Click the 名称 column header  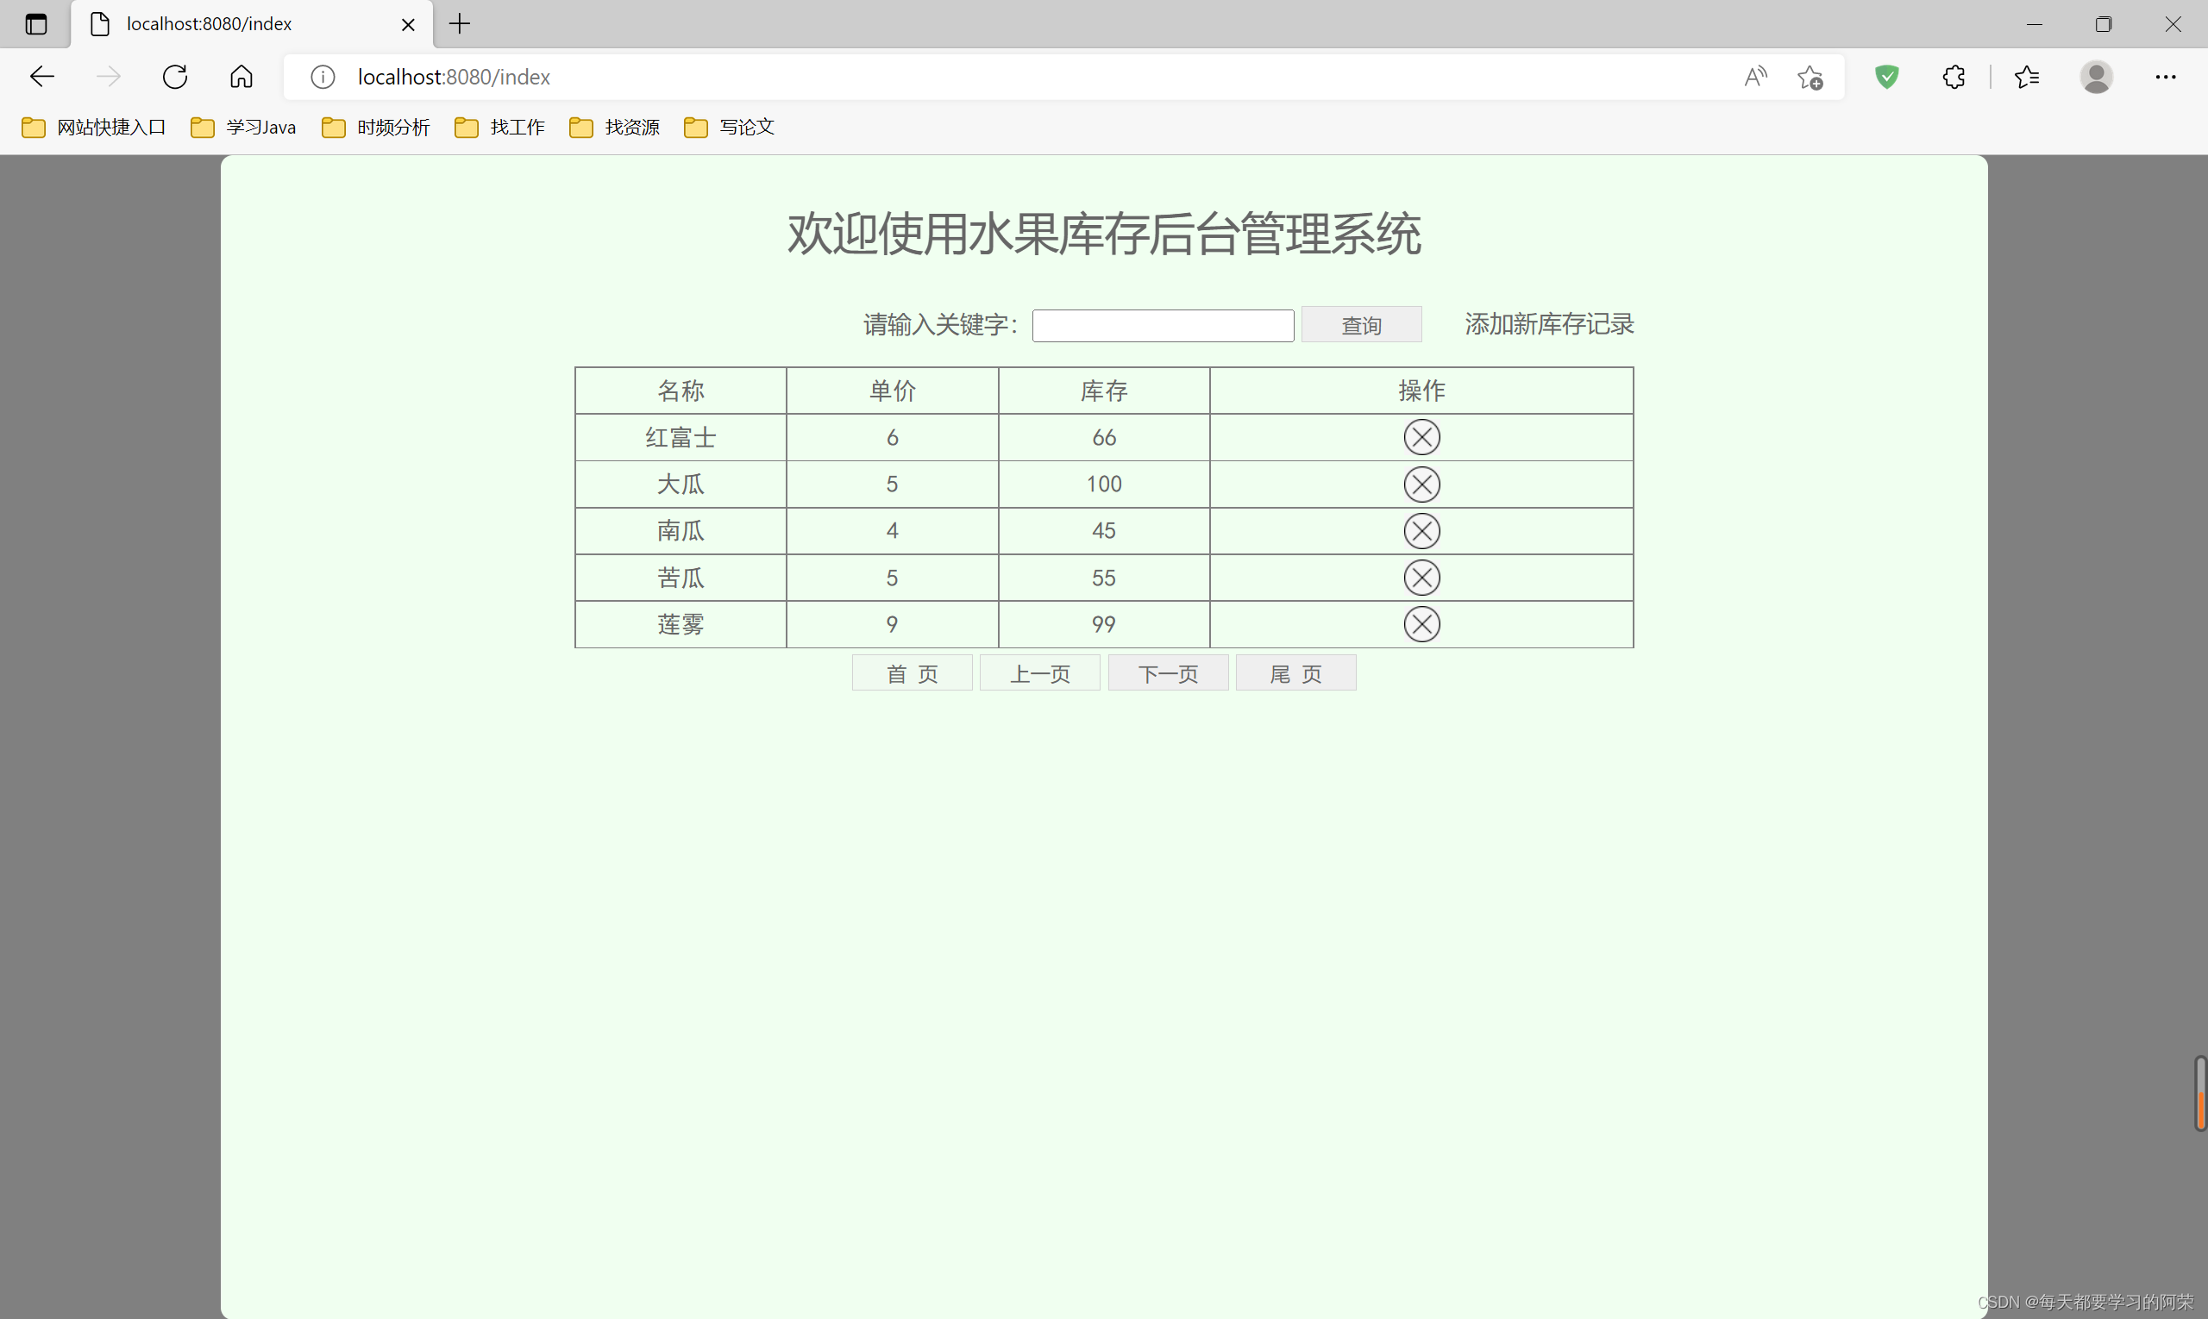(681, 391)
